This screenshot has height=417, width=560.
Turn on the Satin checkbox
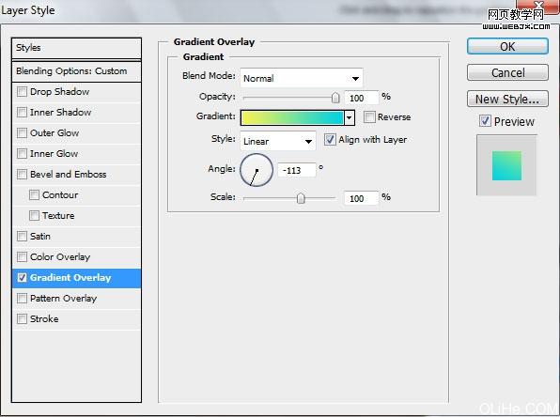[22, 237]
